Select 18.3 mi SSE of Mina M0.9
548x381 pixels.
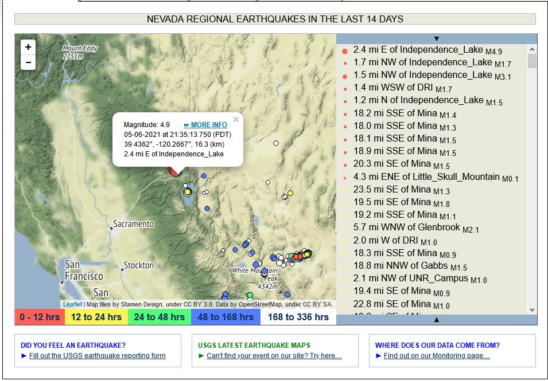[405, 253]
